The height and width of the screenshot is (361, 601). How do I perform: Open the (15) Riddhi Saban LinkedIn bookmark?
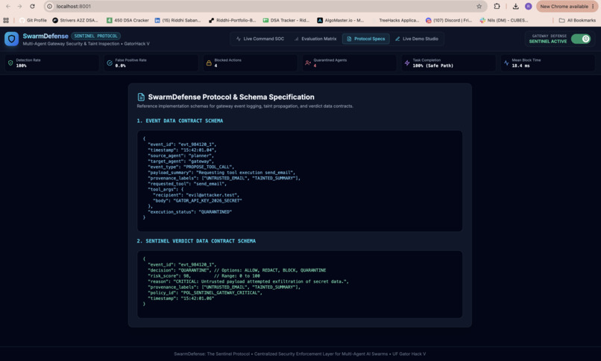tap(177, 20)
